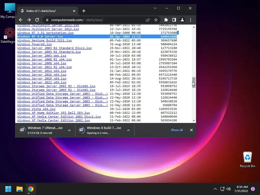Open Windows NT 3.51 Workstation.iso link
Viewport: 260px width, 195px height.
point(45,33)
